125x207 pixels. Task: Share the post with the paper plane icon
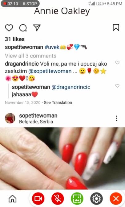point(37,28)
